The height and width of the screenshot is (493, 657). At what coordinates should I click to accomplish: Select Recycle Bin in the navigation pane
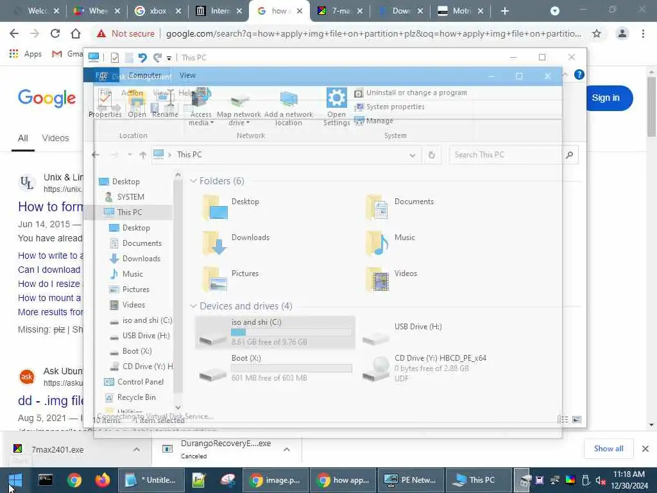pyautogui.click(x=136, y=397)
